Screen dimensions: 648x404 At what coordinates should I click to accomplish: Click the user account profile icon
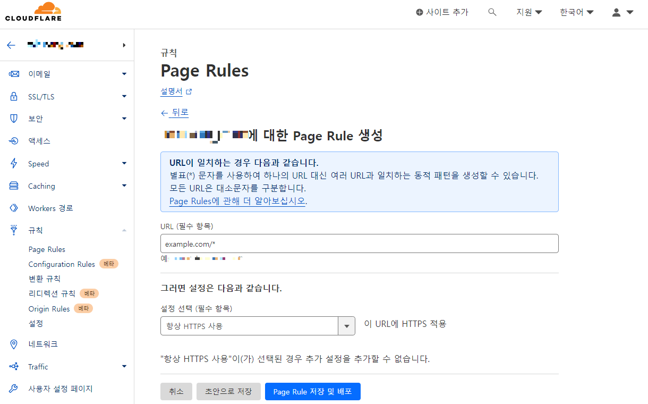616,12
